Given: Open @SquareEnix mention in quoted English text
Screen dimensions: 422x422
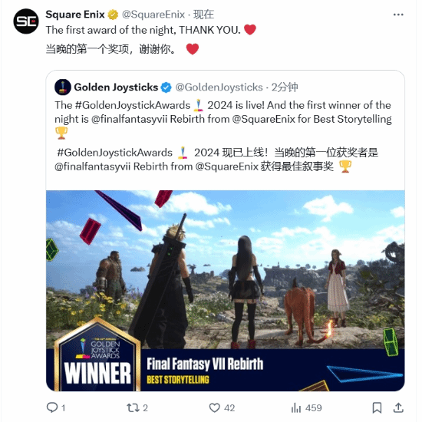Looking at the screenshot, I should [263, 119].
